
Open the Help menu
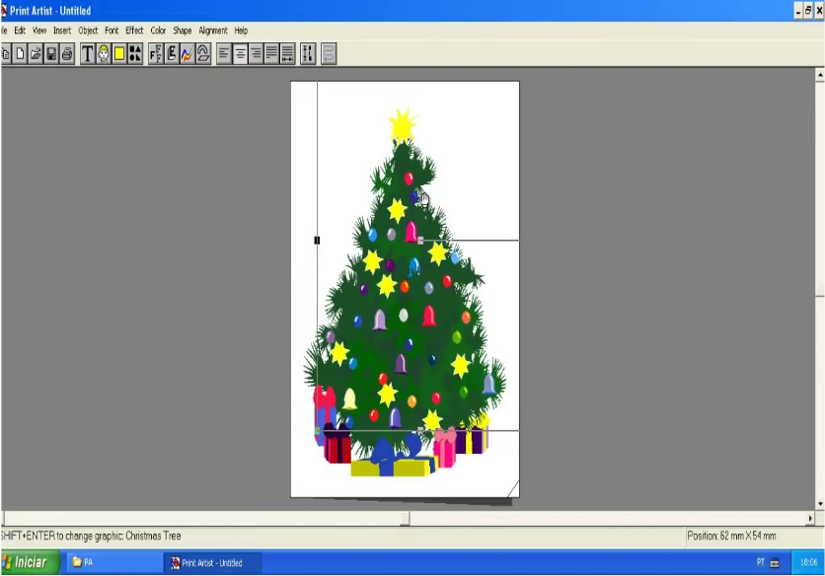pos(241,31)
